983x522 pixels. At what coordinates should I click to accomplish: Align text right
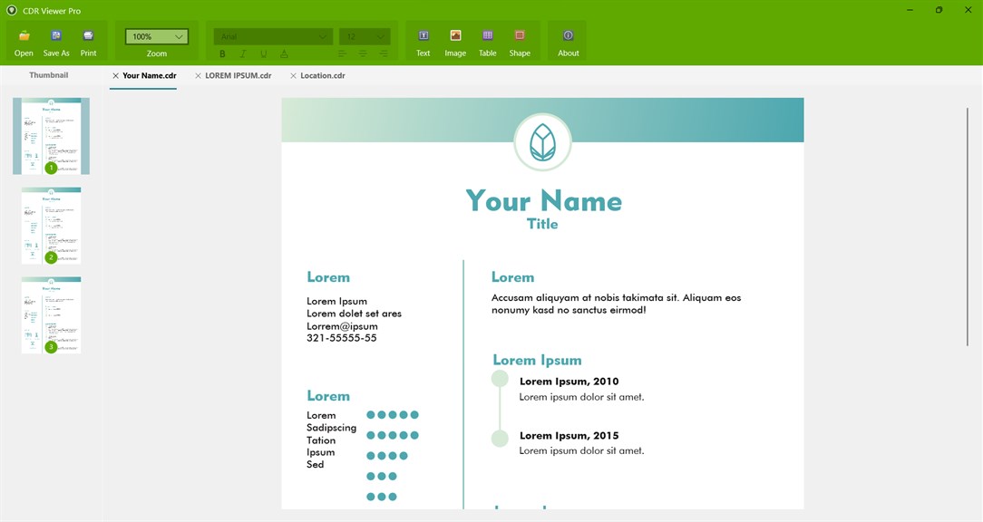(384, 53)
